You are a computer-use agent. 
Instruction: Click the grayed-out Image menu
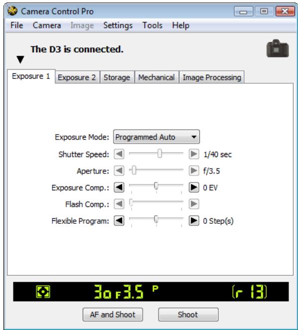click(x=82, y=25)
